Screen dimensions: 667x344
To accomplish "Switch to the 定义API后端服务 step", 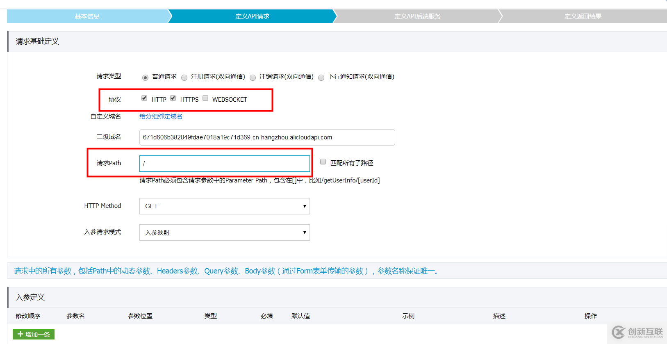I will 417,16.
